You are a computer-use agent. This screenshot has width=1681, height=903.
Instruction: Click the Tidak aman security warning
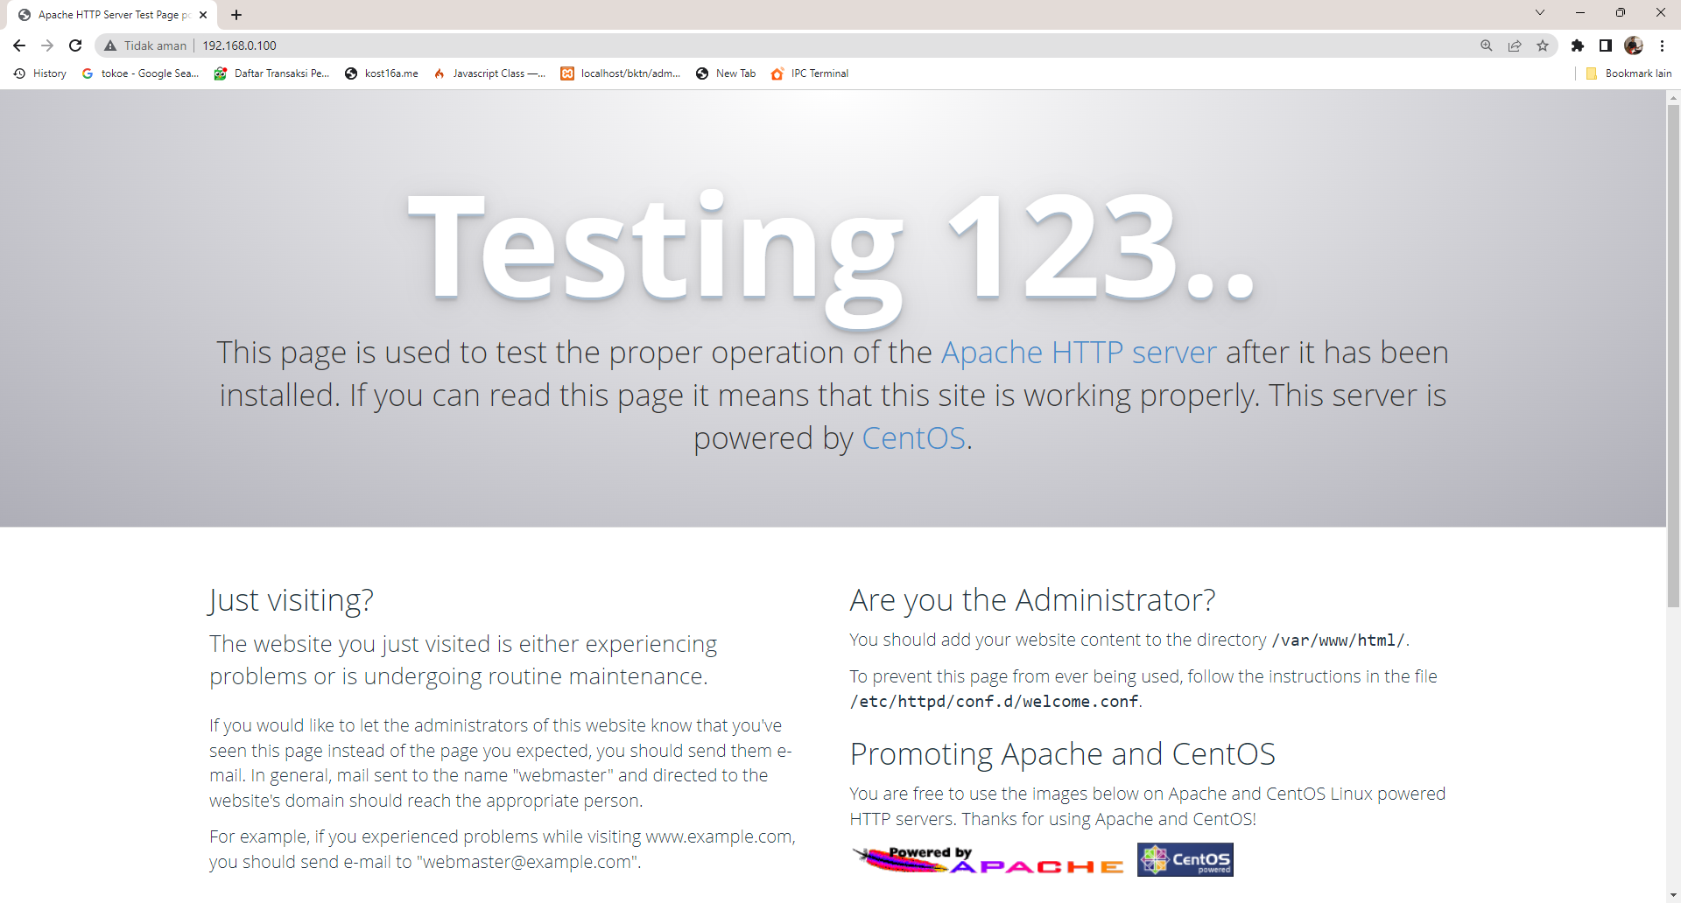pos(145,45)
